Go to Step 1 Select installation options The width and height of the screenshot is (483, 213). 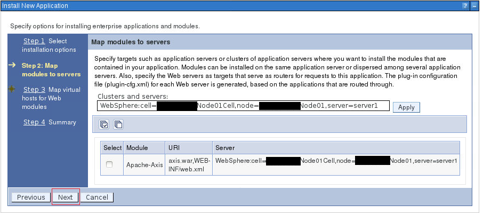point(34,41)
